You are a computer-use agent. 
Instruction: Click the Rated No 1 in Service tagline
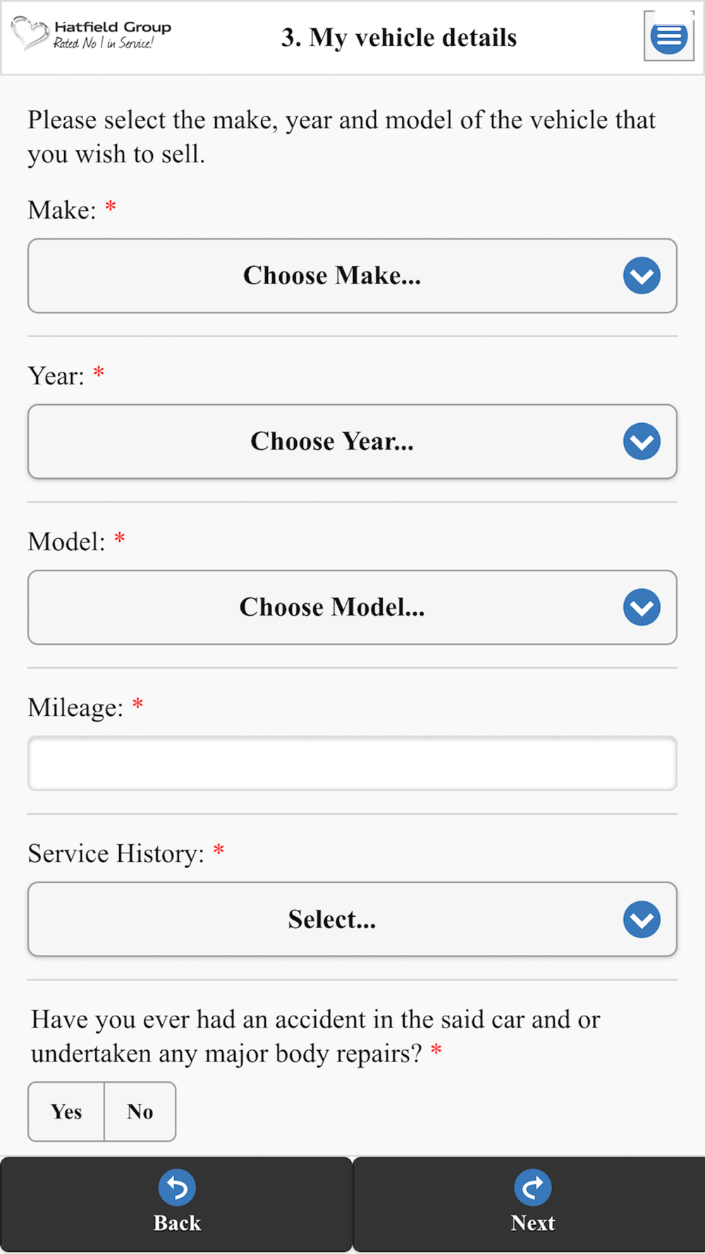point(104,43)
